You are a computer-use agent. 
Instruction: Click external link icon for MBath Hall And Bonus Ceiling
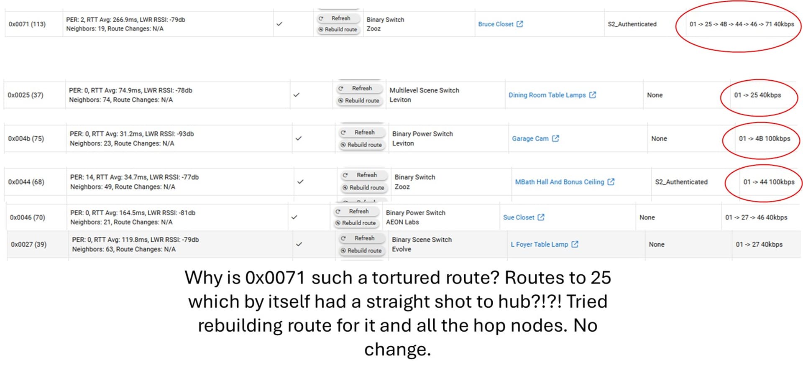coord(611,182)
